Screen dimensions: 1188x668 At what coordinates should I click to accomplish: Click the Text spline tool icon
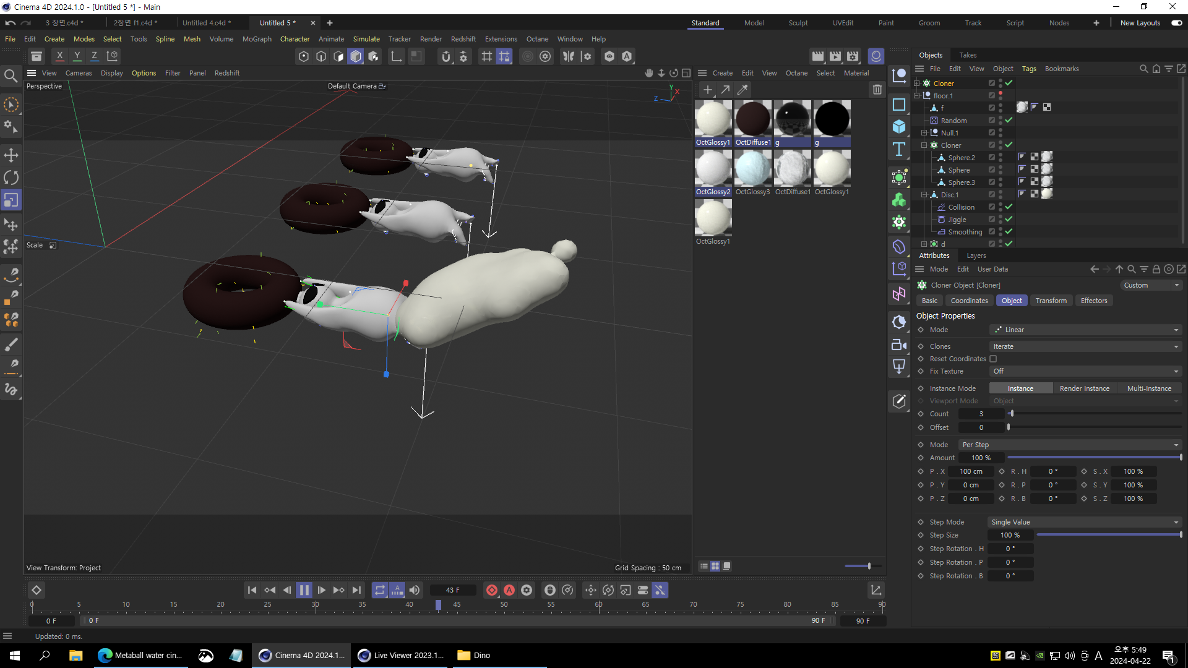[899, 149]
